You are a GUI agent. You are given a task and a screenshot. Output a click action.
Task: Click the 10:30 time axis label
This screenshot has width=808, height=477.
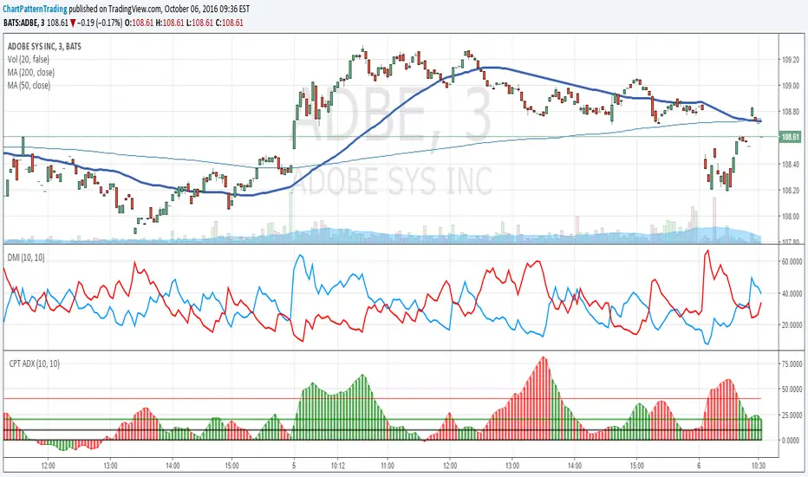pos(758,466)
